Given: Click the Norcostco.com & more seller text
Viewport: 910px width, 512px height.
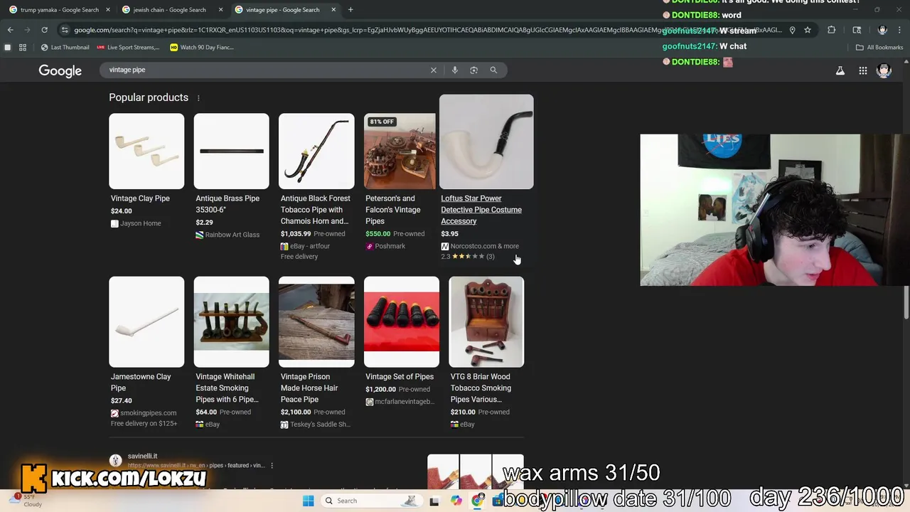Looking at the screenshot, I should point(484,246).
